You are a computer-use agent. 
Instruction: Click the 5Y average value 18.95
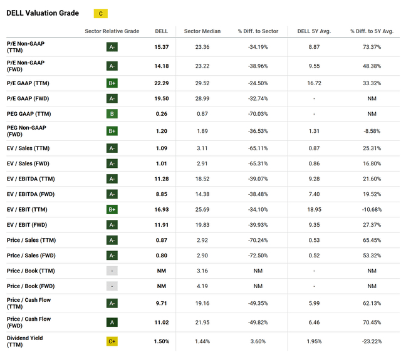pyautogui.click(x=314, y=210)
